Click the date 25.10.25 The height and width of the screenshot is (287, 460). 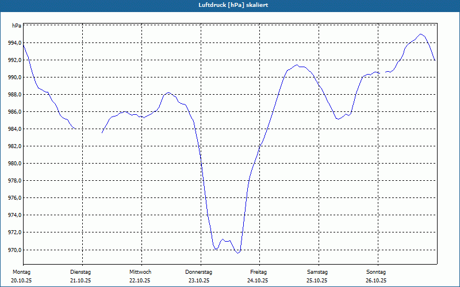click(317, 281)
